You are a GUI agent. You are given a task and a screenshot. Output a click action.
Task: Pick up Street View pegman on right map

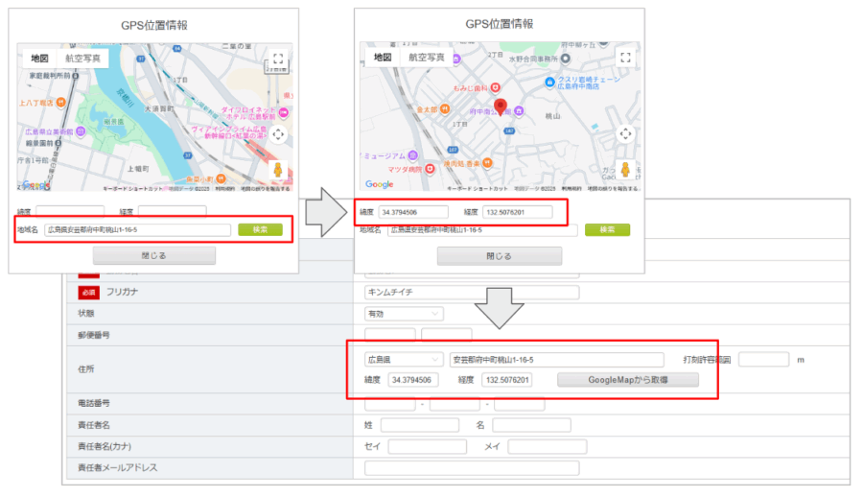point(625,169)
